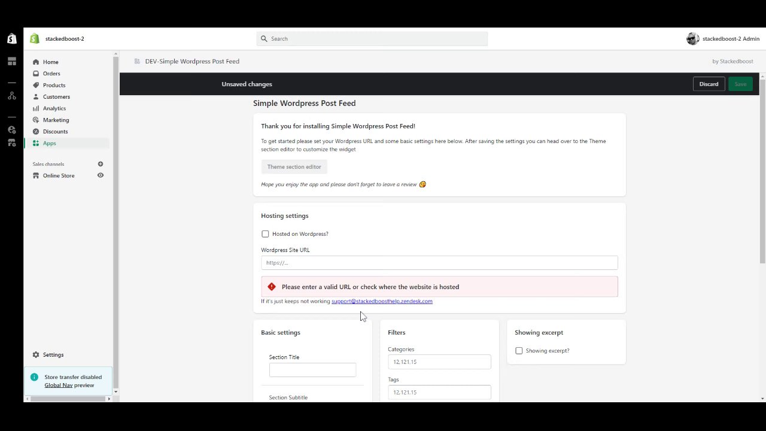Click the 'Filters' heading
Screen dimensions: 766x431
pos(396,332)
